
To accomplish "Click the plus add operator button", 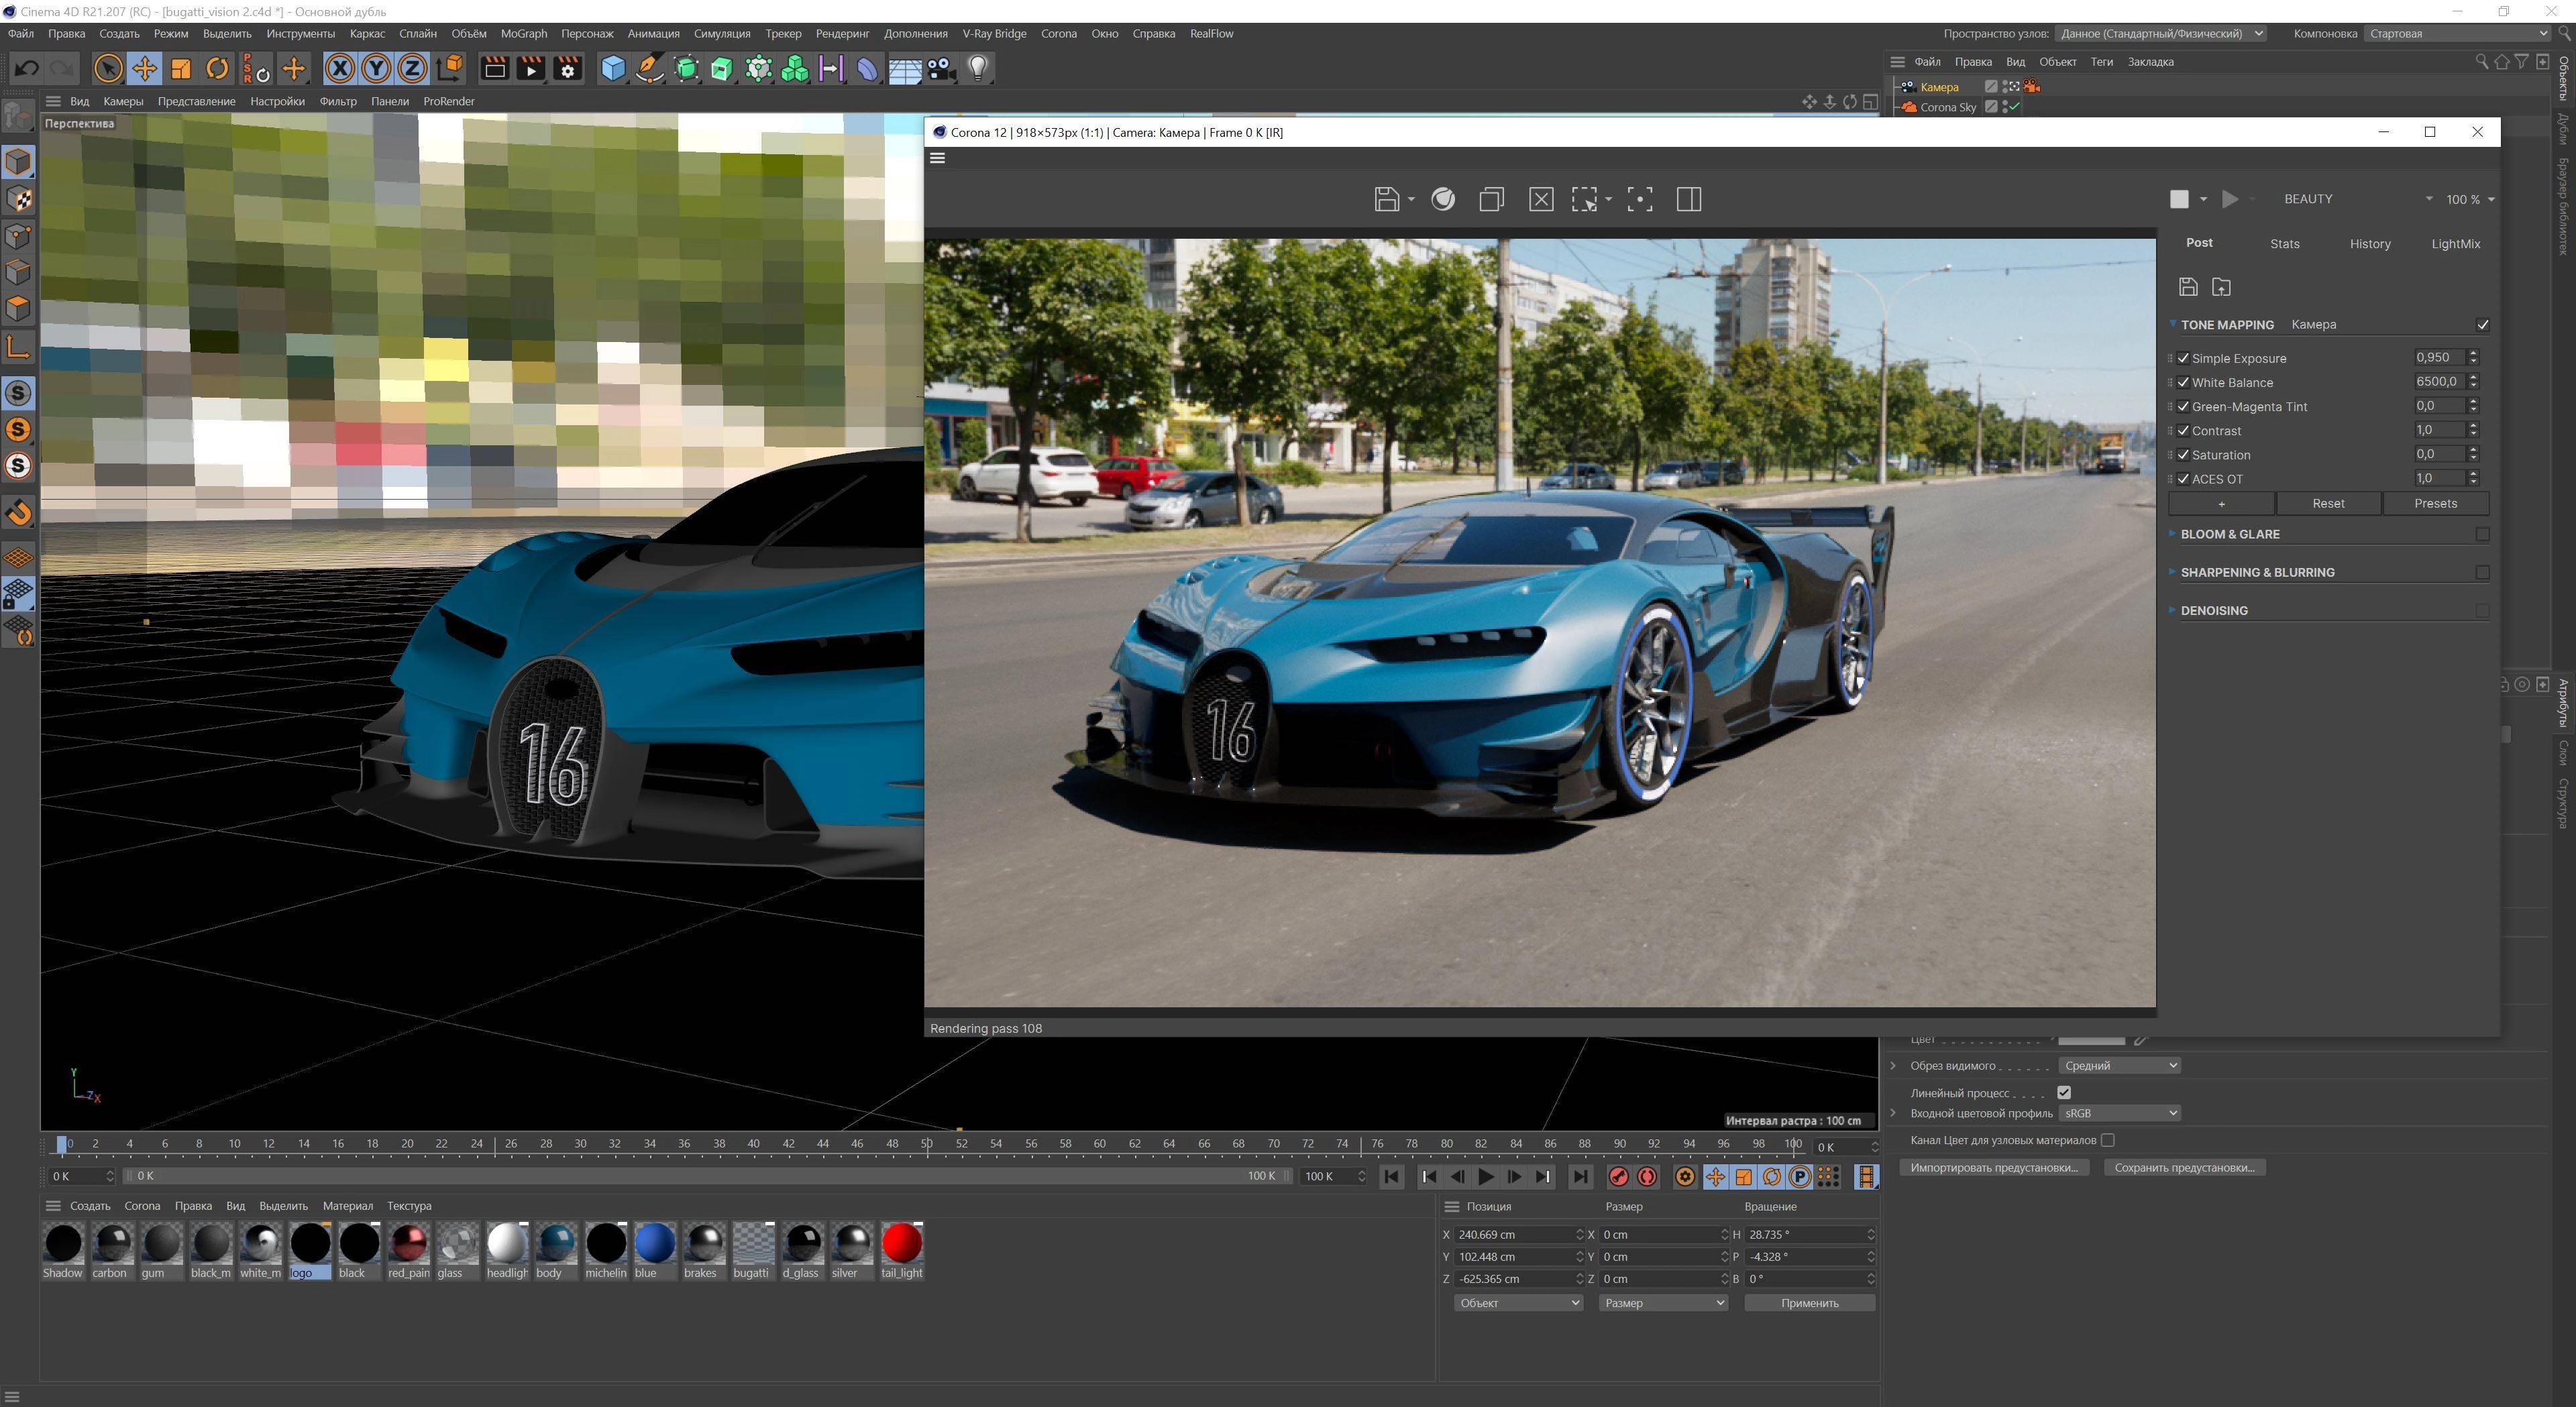I will point(2221,503).
